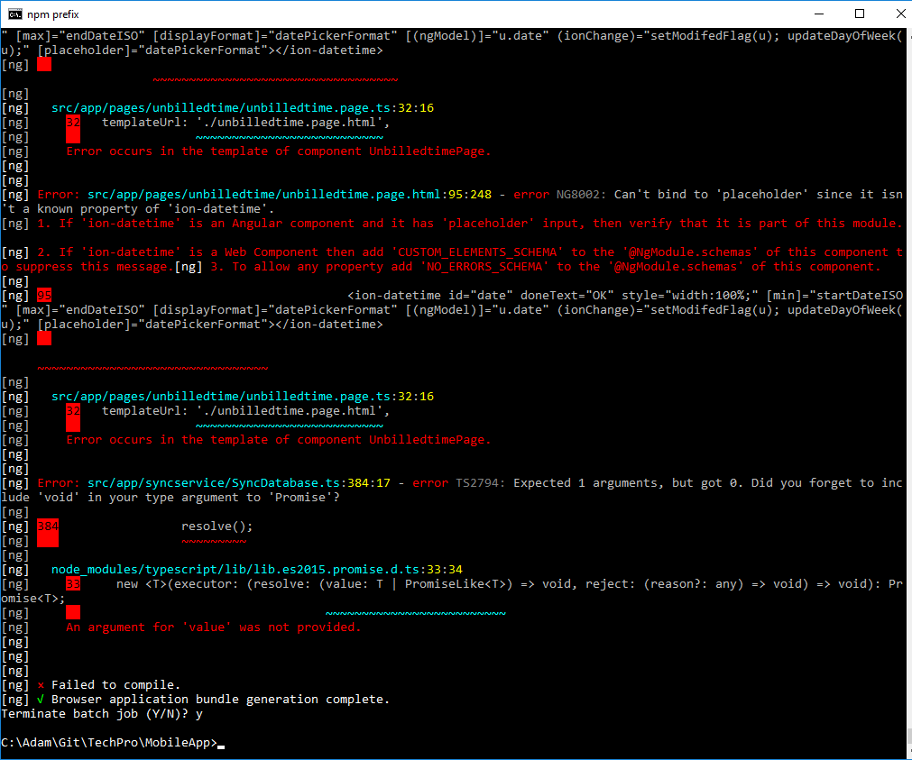Image resolution: width=912 pixels, height=760 pixels.
Task: Click 'CUSTOM_ELEMENTS_SCHEMA' in suggestion 2
Action: pos(477,252)
